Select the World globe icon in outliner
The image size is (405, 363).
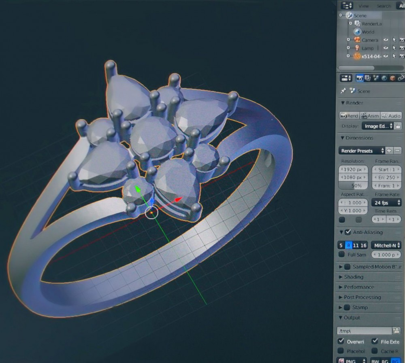[357, 32]
